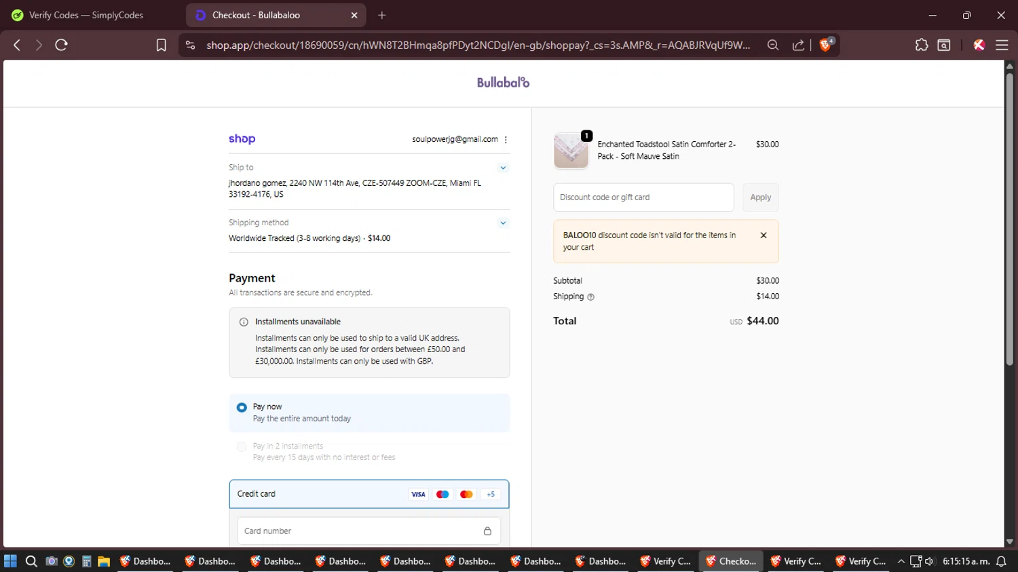The width and height of the screenshot is (1018, 572).
Task: Click the VISA card logo
Action: [x=418, y=494]
